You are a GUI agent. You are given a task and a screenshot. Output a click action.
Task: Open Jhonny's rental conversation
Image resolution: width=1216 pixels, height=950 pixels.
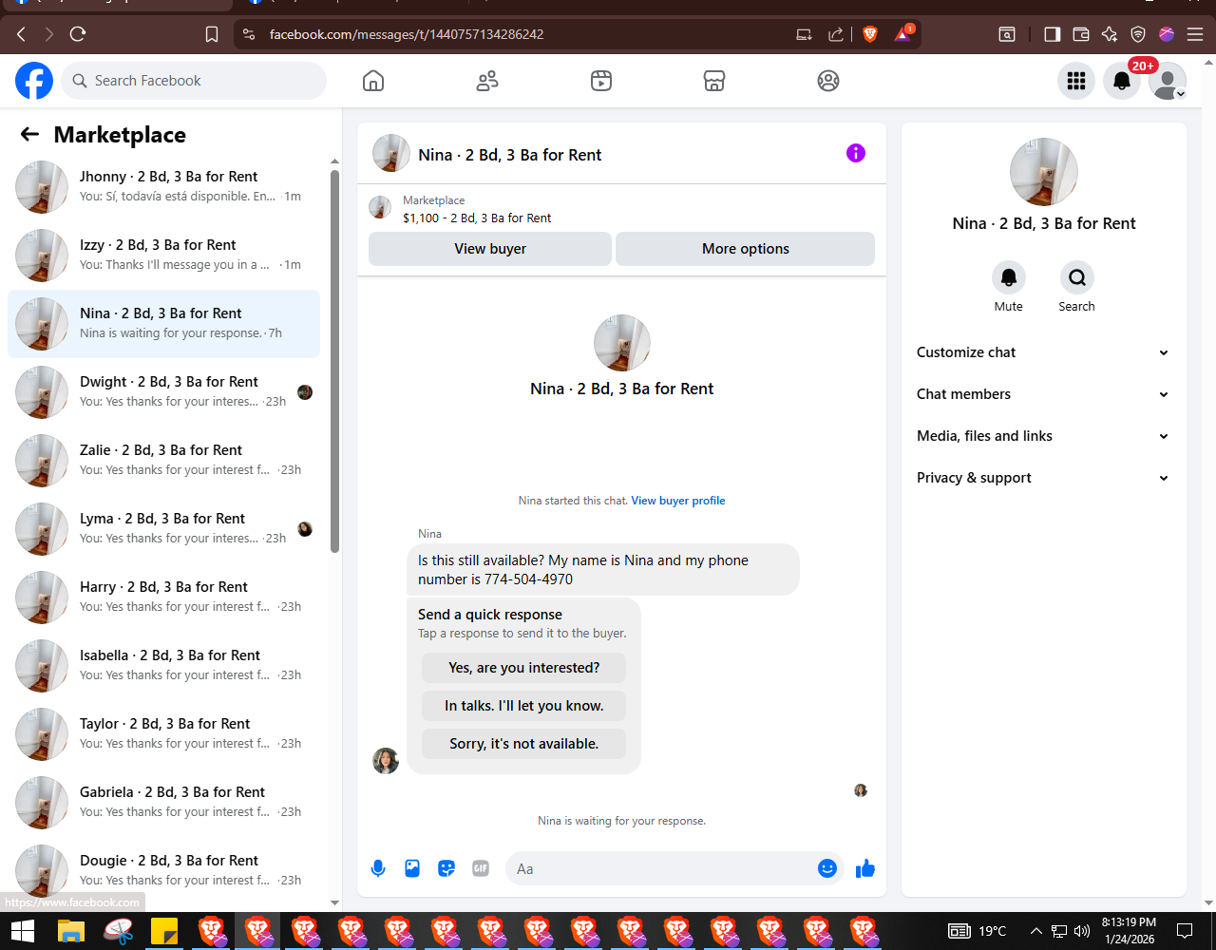(163, 187)
